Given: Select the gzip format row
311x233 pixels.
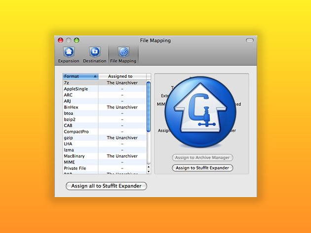Looking at the screenshot, I should [105, 137].
